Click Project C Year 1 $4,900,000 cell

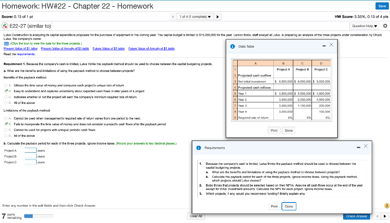point(321,94)
